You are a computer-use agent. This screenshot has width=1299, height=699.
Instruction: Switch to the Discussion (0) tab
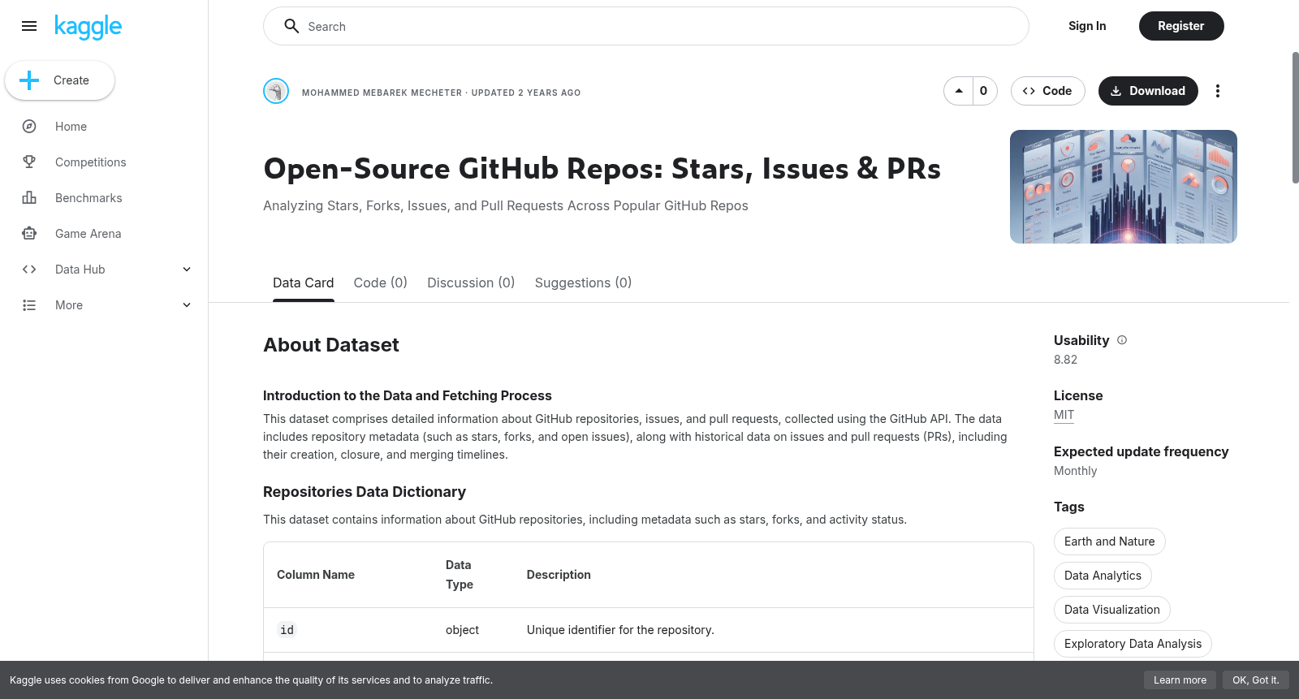(471, 283)
